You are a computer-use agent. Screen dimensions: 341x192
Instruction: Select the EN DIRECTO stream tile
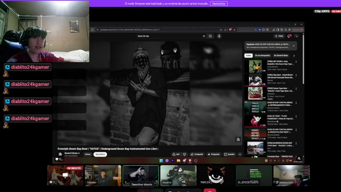point(65,175)
